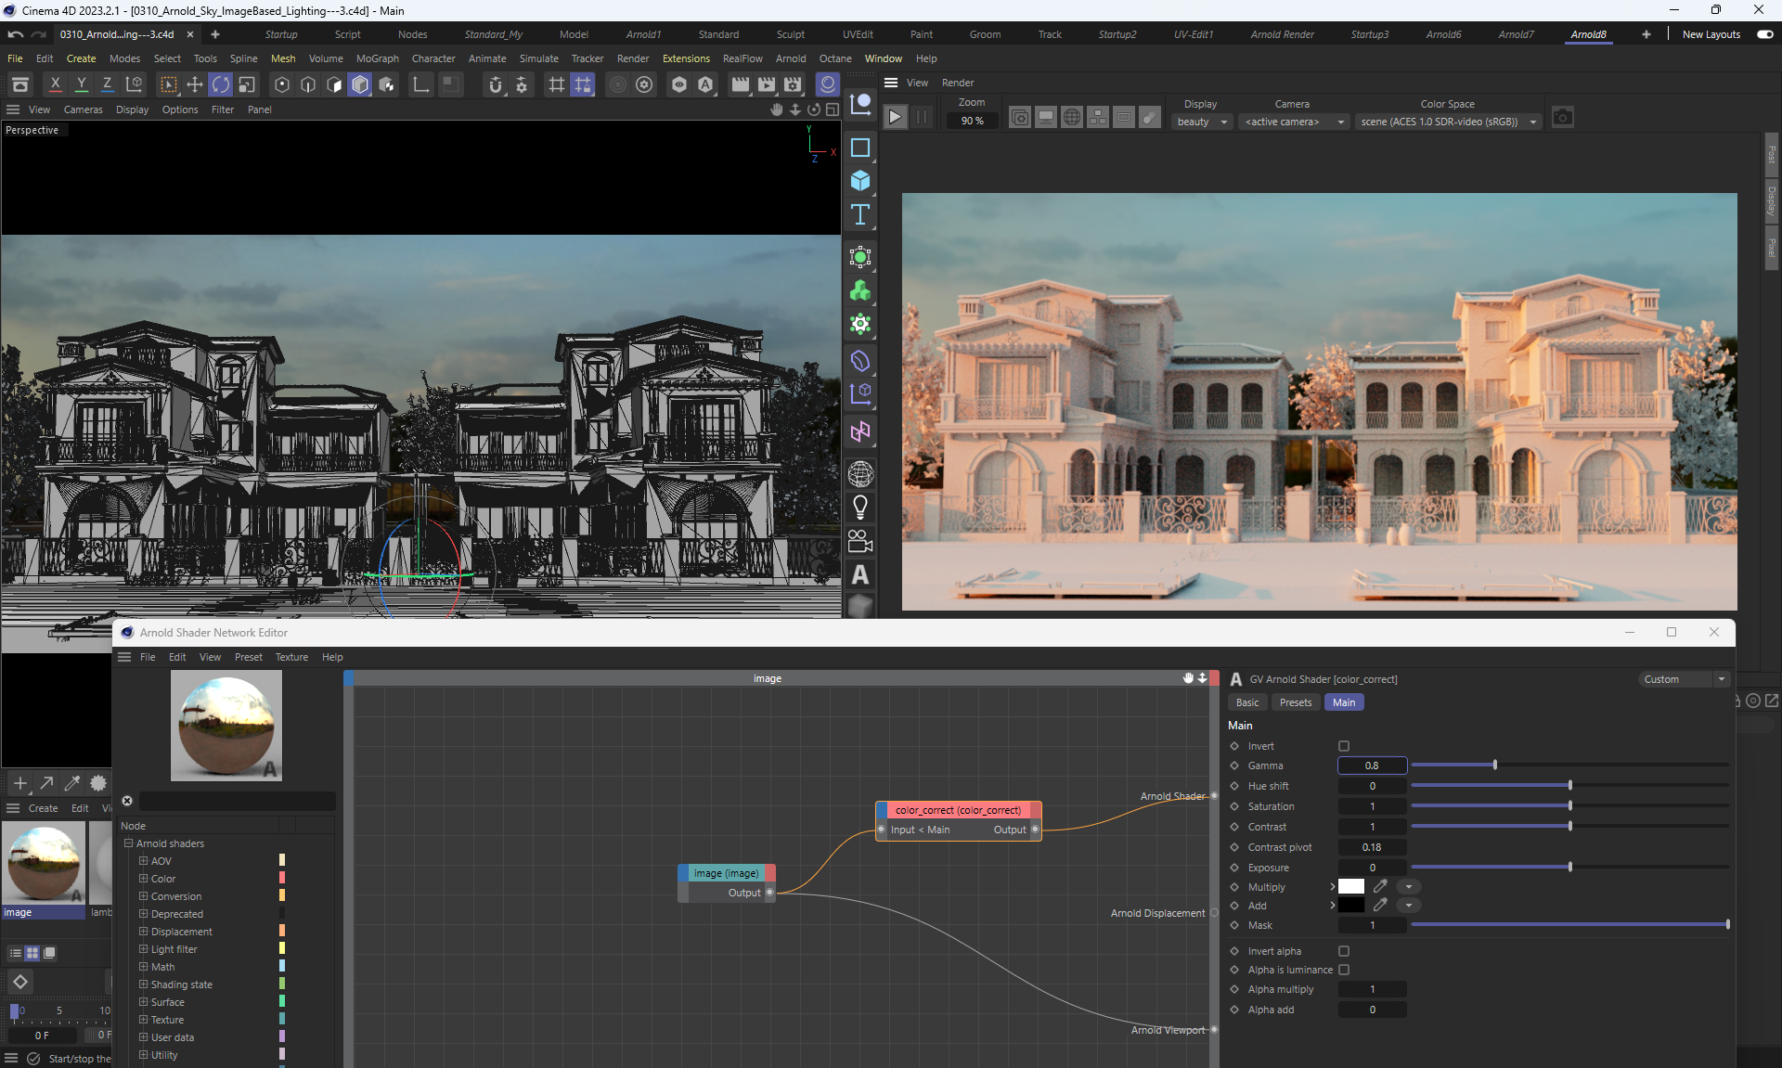The width and height of the screenshot is (1782, 1068).
Task: Open the Extensions menu
Action: click(x=686, y=58)
